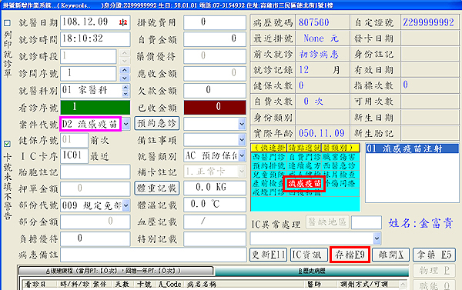The image size is (462, 290).
Task: Click the A_Code column header
Action: 169,285
